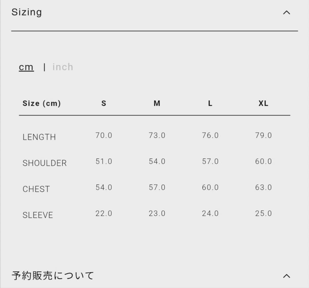The image size is (309, 288).
Task: Click the XL length value 79.0
Action: (264, 135)
